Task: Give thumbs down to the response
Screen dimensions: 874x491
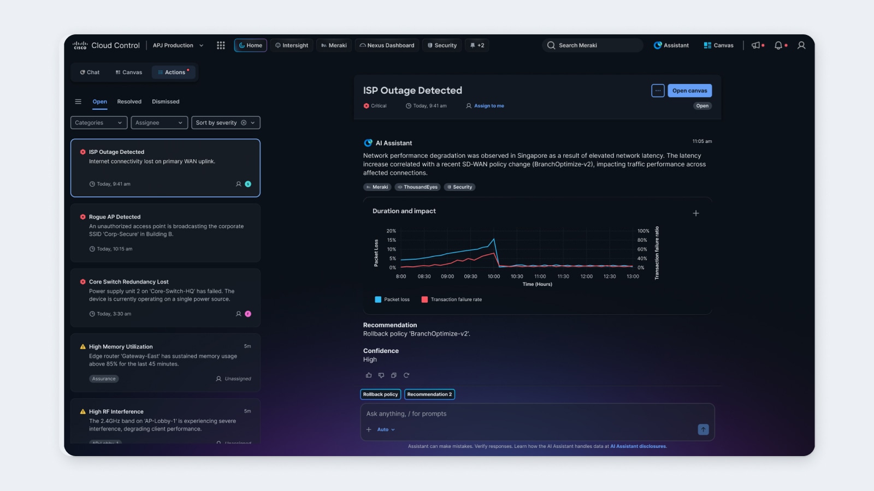Action: 381,375
